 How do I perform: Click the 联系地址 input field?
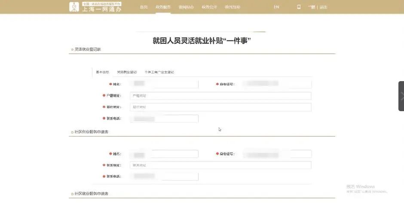point(220,165)
